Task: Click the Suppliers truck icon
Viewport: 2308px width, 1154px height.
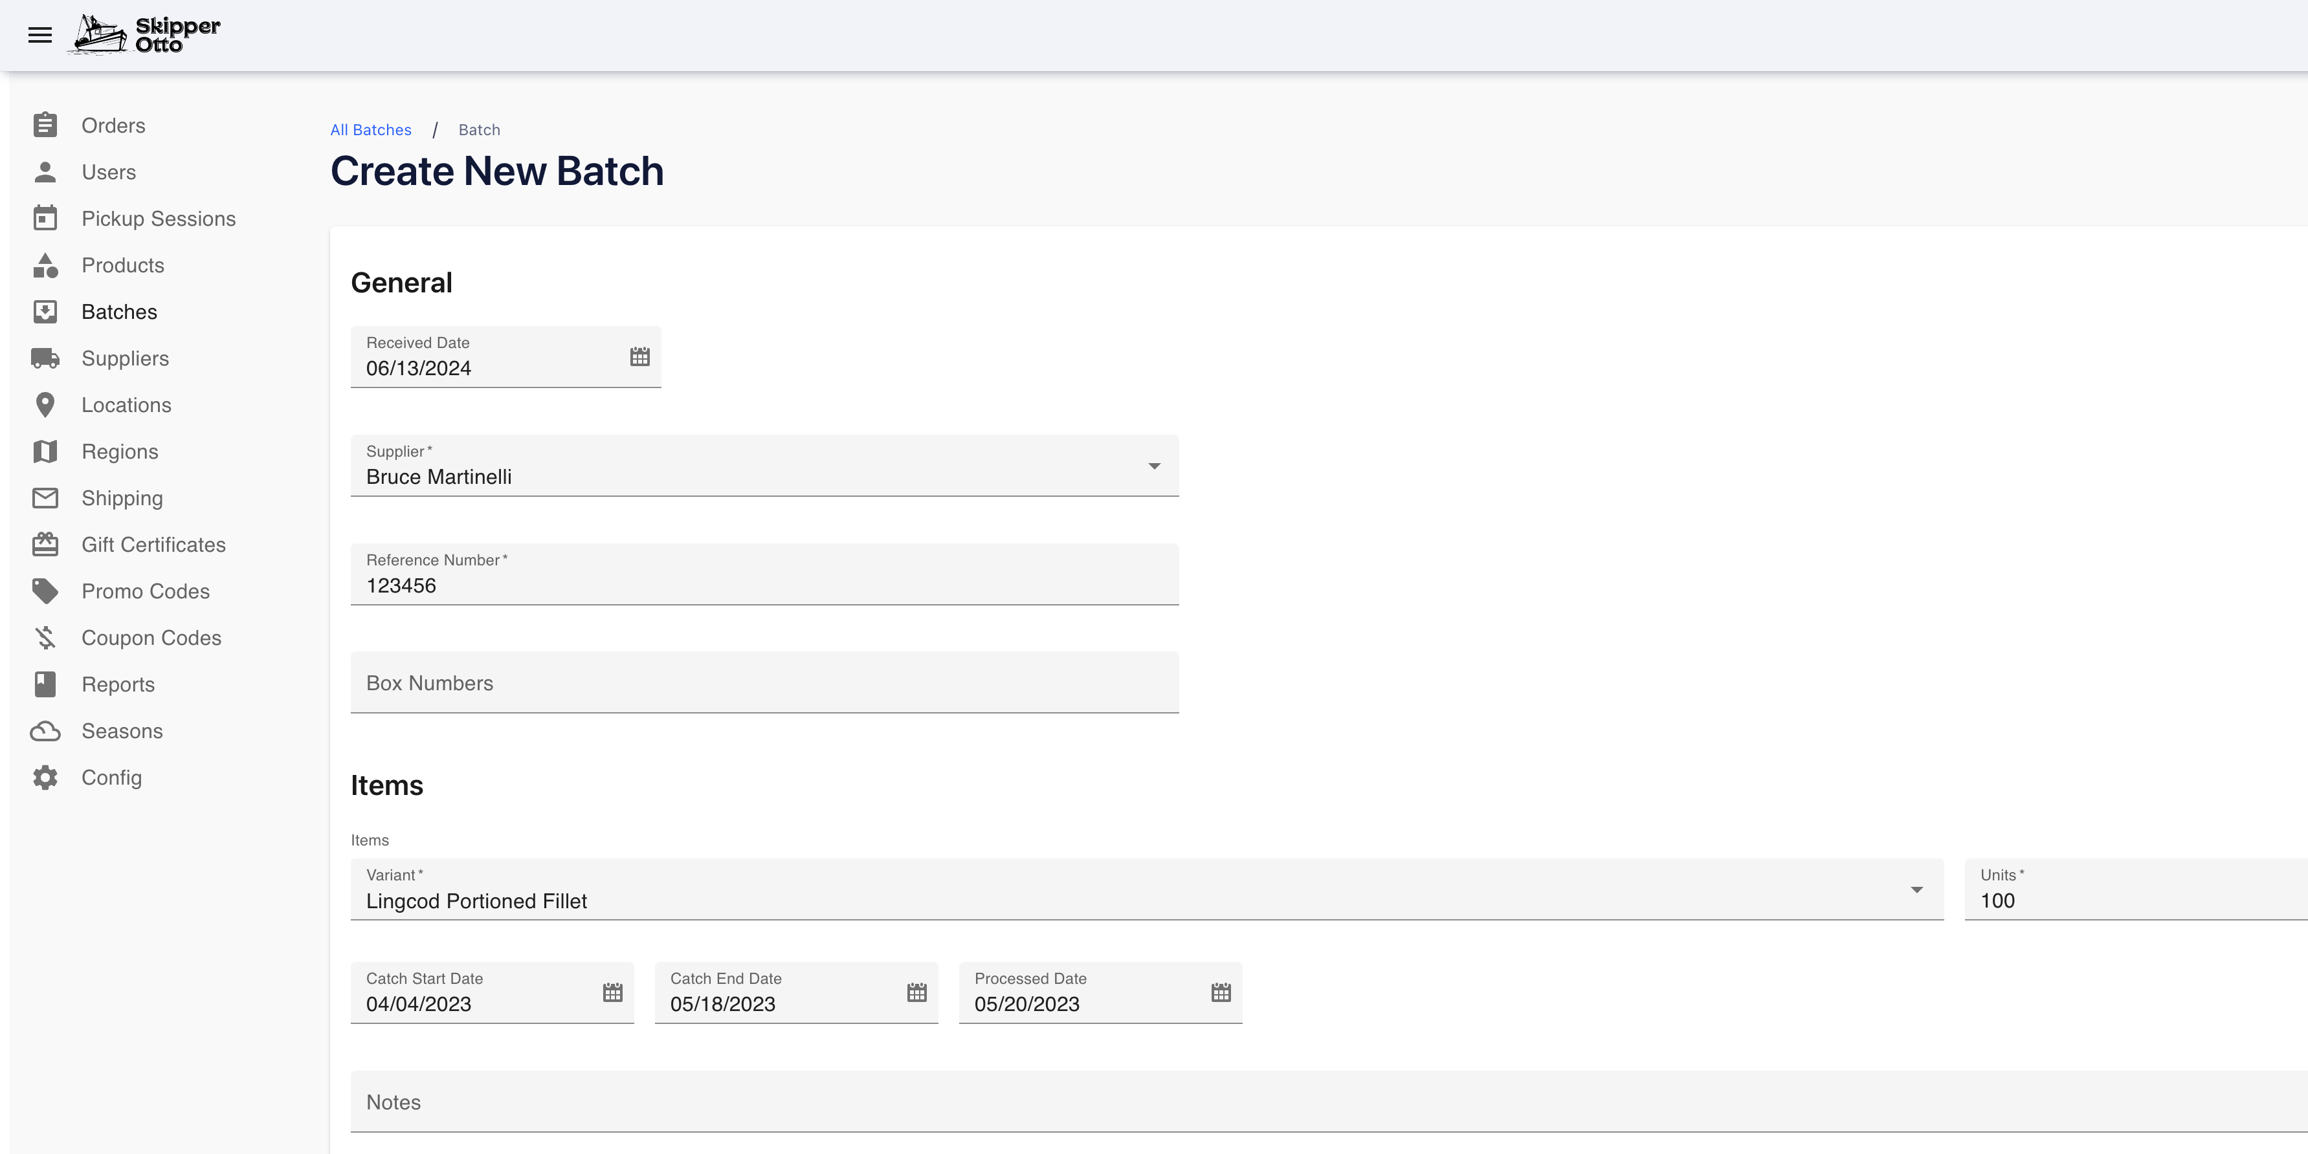Action: point(45,358)
